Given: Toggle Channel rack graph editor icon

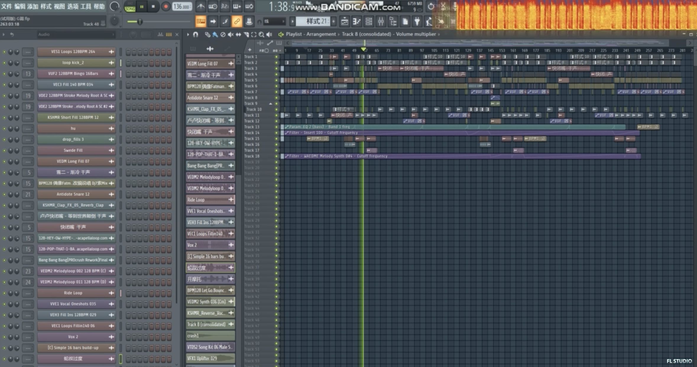Looking at the screenshot, I should [161, 35].
